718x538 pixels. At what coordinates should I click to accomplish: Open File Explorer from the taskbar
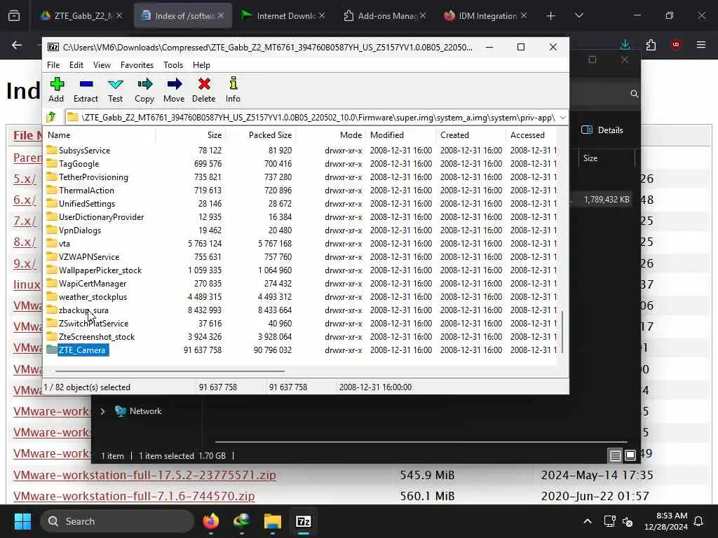point(273,521)
